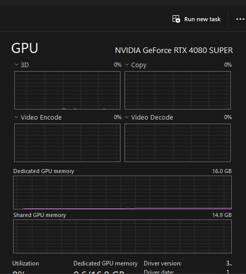Viewport: 246px width, 274px height.
Task: Click the Video Encode label text
Action: pos(41,118)
